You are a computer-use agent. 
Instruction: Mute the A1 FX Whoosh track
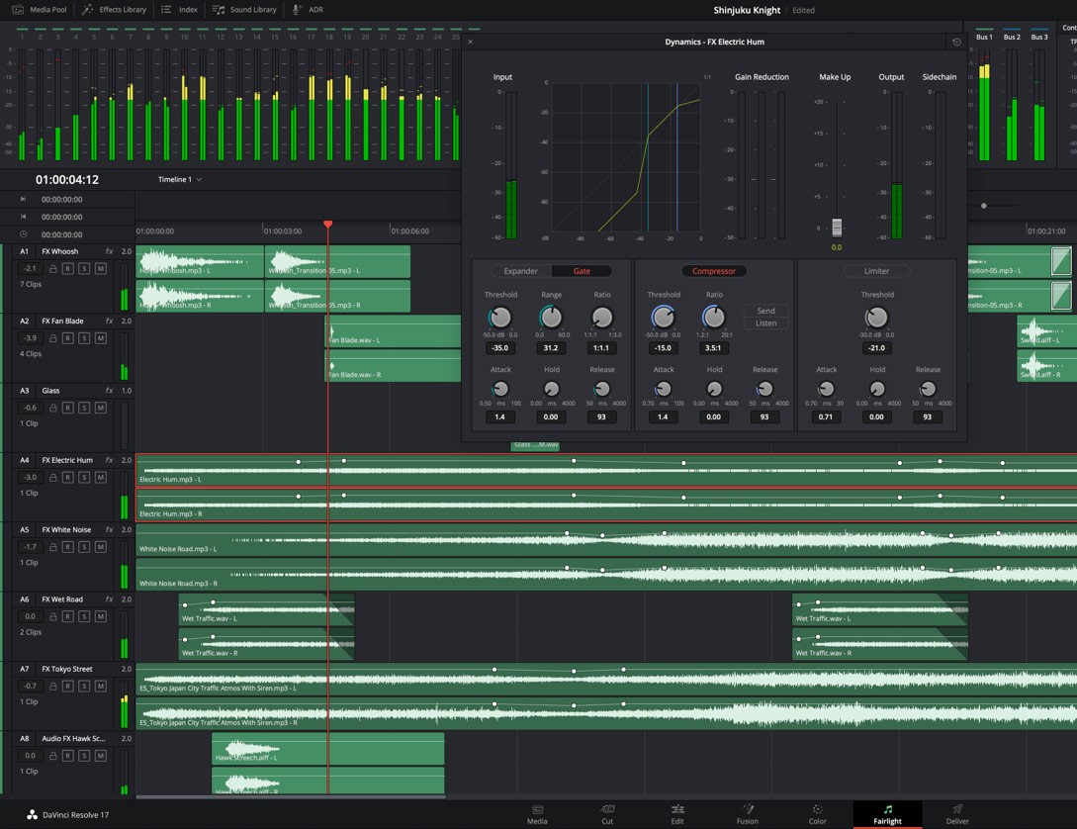[x=100, y=269]
